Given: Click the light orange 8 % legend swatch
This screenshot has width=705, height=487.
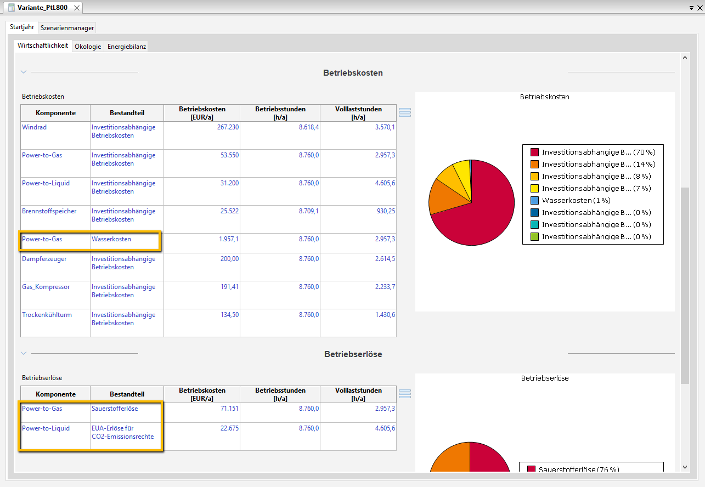Looking at the screenshot, I should tap(534, 176).
